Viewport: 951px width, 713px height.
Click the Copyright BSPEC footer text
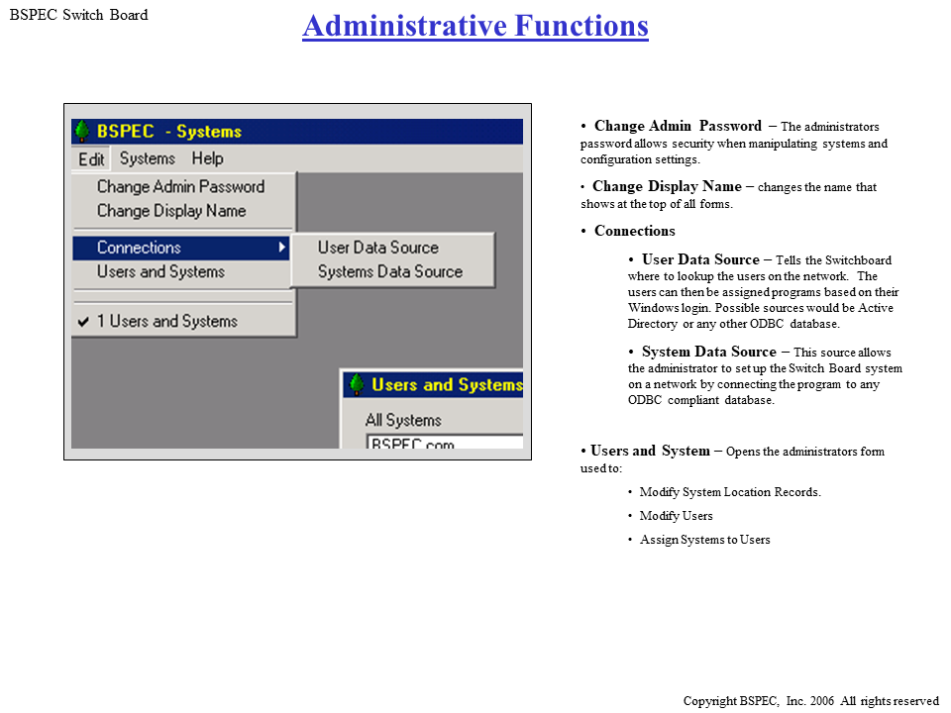point(810,701)
